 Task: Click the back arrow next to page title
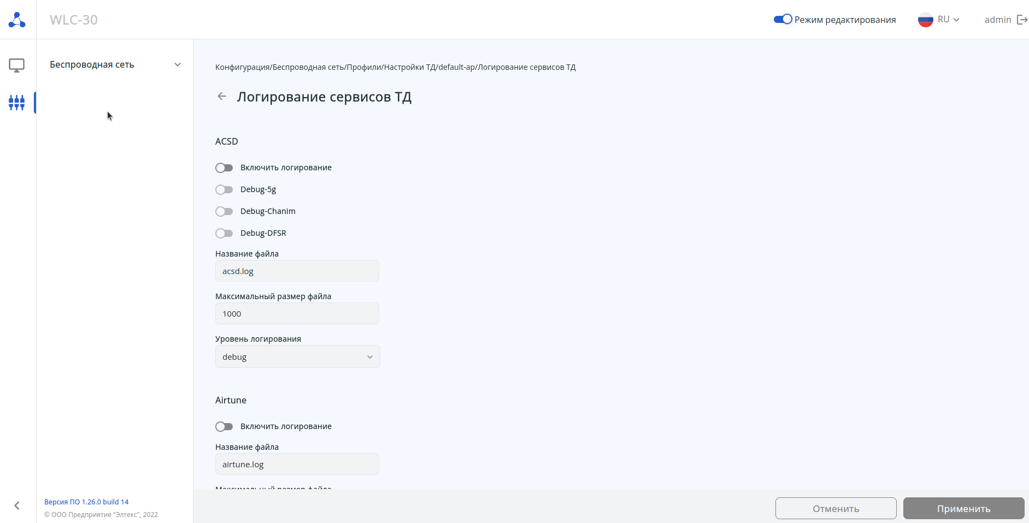point(222,97)
